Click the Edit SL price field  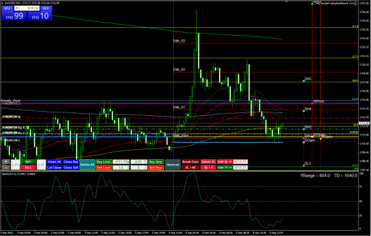click(x=240, y=162)
